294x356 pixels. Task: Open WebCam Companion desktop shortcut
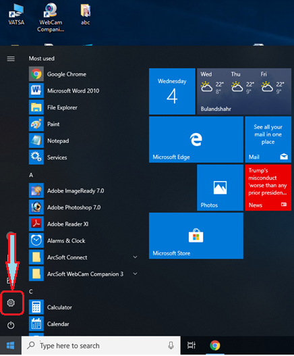pyautogui.click(x=51, y=18)
